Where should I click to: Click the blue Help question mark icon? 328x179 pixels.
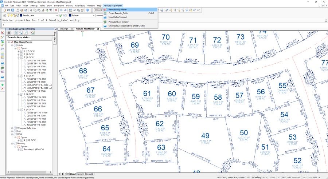[x=87, y=10]
